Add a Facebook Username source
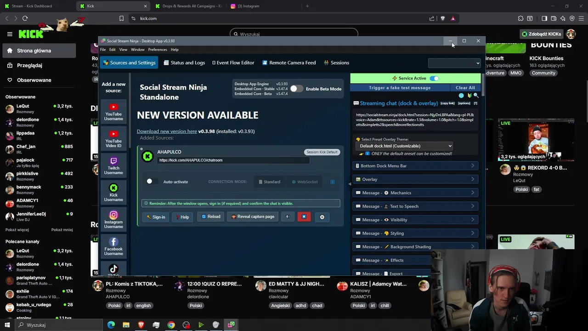Image resolution: width=588 pixels, height=331 pixels. point(113,247)
